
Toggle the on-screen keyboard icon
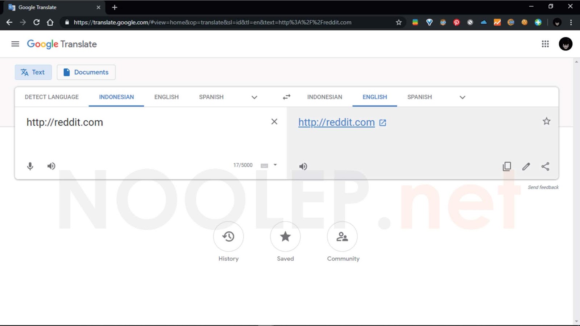[264, 166]
